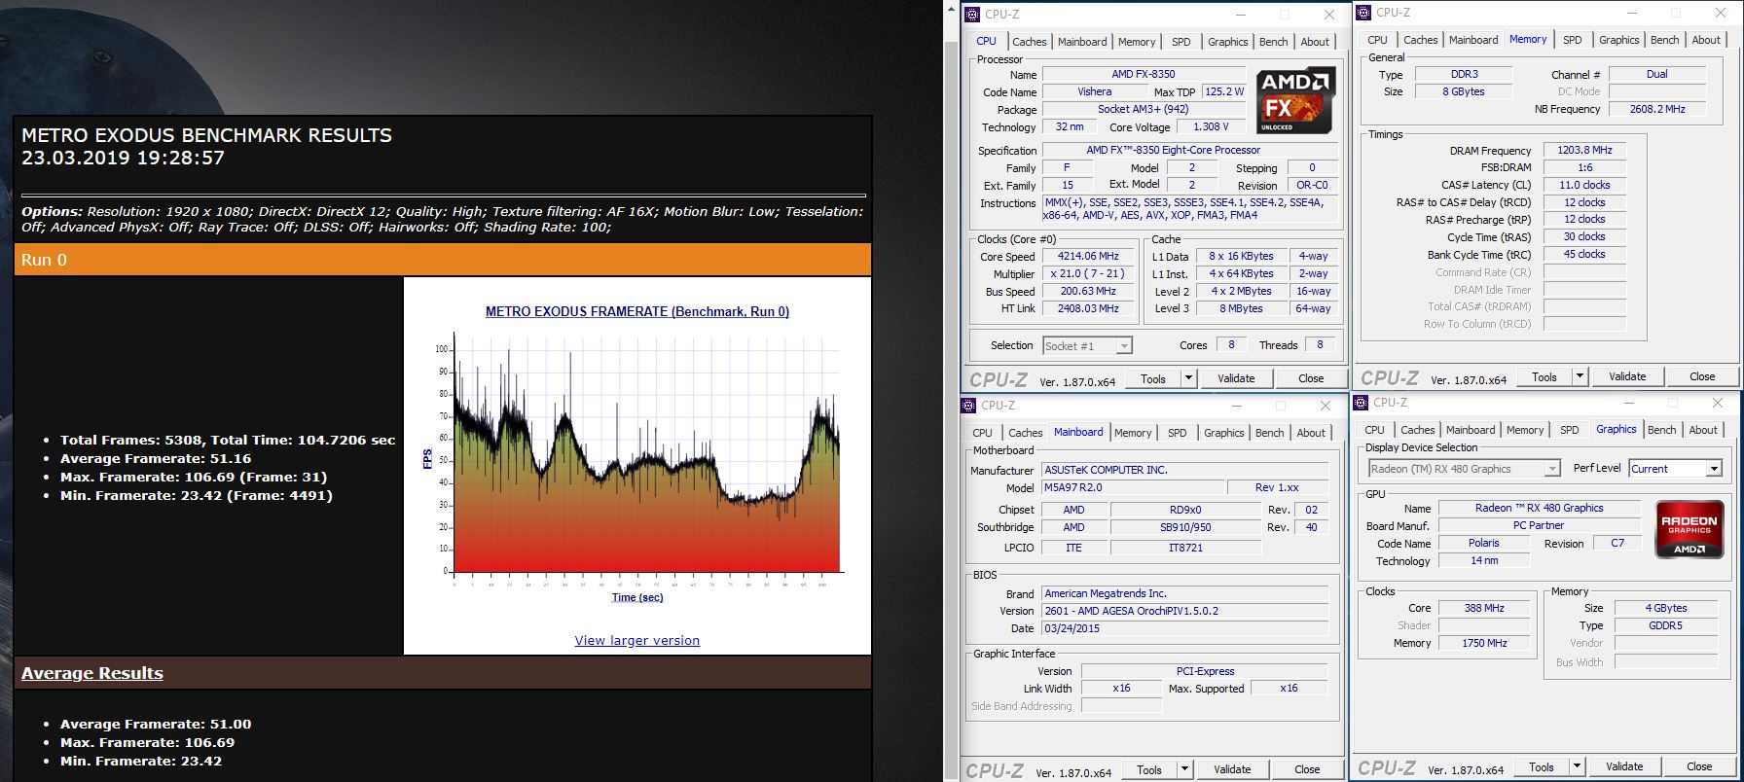Select the SPD tab in the Memory window

1573,40
